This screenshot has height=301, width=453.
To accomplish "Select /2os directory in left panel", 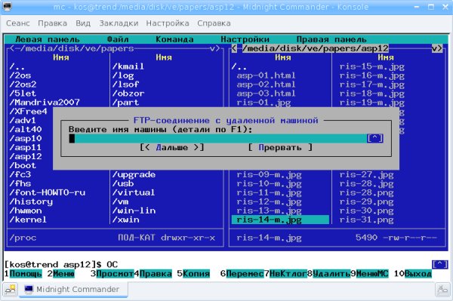I will point(20,75).
